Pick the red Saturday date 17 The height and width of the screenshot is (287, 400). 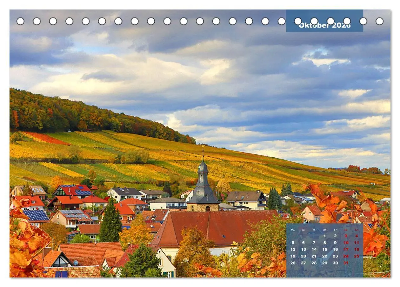click(x=346, y=250)
